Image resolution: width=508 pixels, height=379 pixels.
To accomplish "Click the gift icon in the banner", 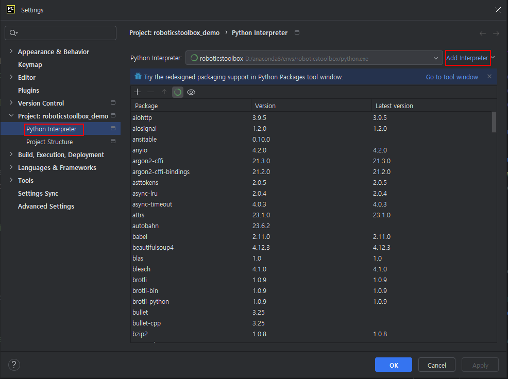I will tap(138, 77).
